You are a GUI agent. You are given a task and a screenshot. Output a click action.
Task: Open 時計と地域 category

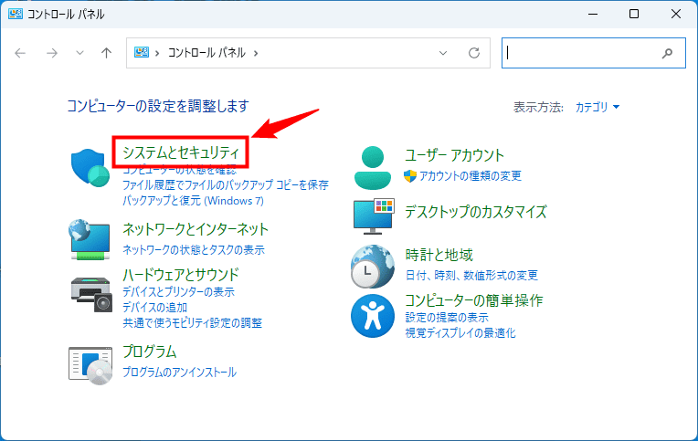pos(439,255)
